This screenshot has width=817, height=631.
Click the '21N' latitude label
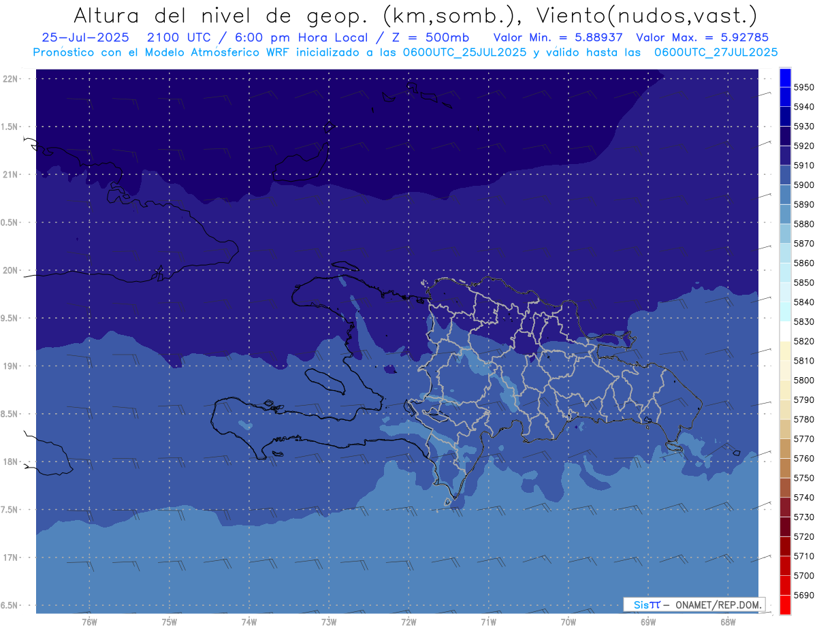(x=10, y=174)
